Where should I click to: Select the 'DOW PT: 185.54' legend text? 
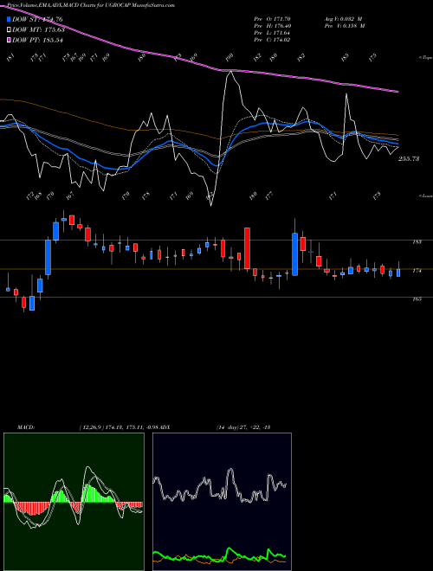[x=38, y=40]
